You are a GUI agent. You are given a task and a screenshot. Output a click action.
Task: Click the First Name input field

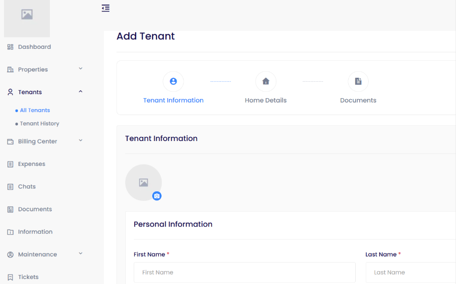(244, 273)
